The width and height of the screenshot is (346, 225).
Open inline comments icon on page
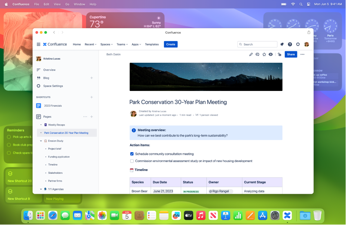(x=258, y=55)
